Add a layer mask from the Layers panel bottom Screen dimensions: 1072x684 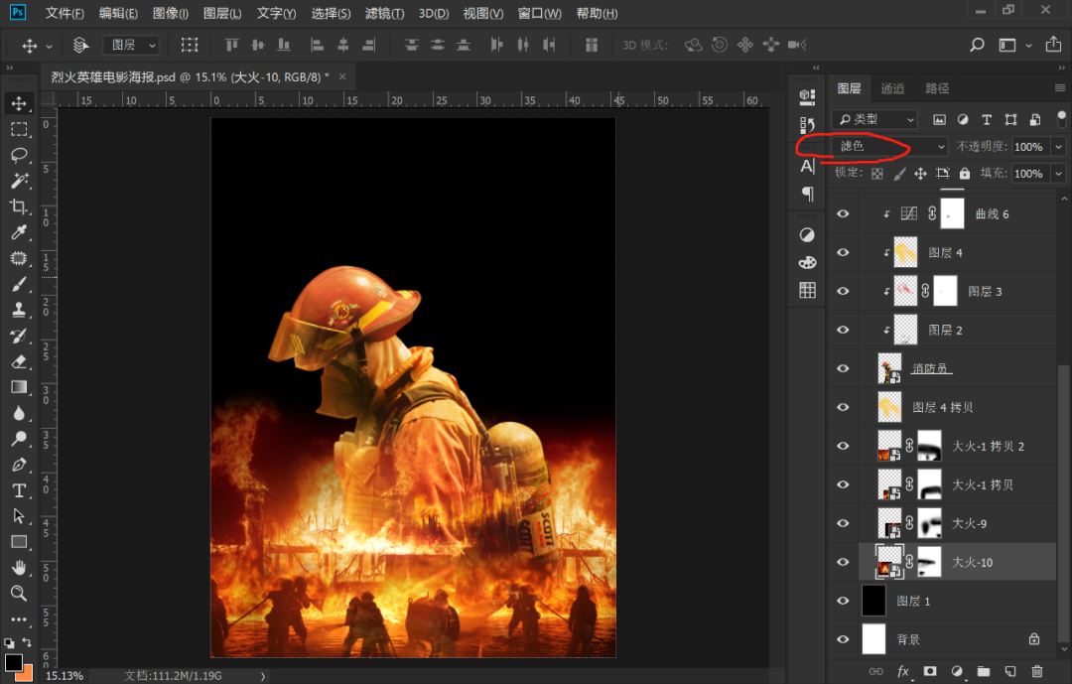[x=930, y=671]
